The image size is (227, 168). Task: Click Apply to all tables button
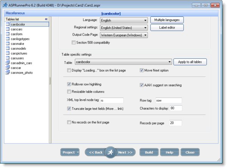coord(190,62)
